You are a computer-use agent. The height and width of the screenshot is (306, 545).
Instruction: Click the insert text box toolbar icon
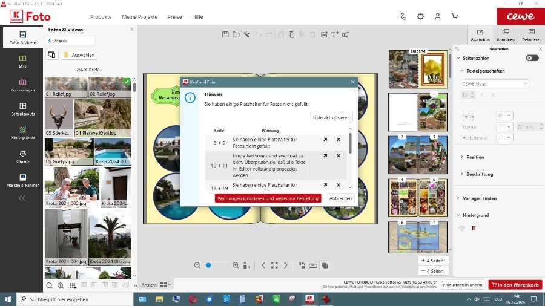335,34
